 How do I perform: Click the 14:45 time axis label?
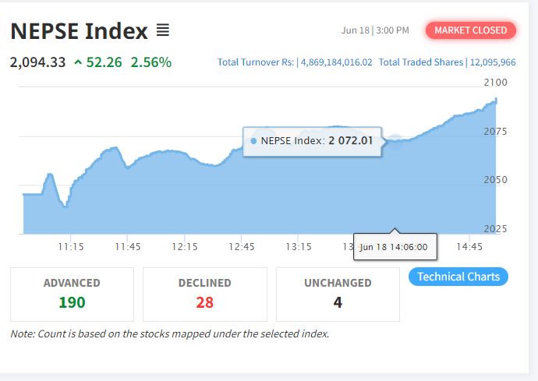[469, 246]
